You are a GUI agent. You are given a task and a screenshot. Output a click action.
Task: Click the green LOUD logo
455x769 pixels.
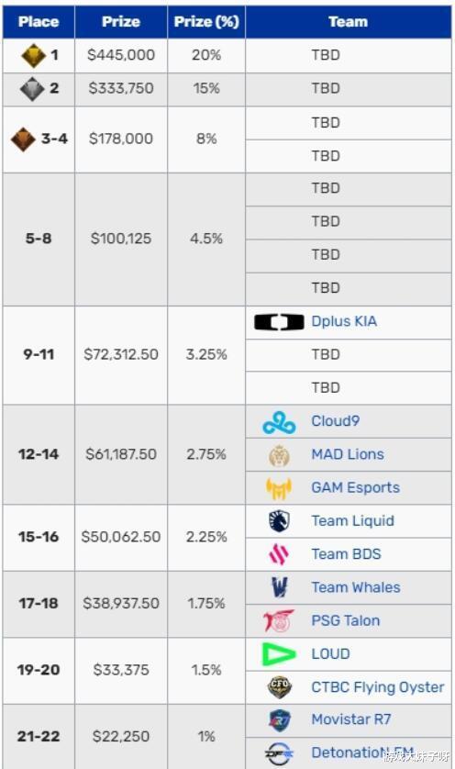click(279, 654)
